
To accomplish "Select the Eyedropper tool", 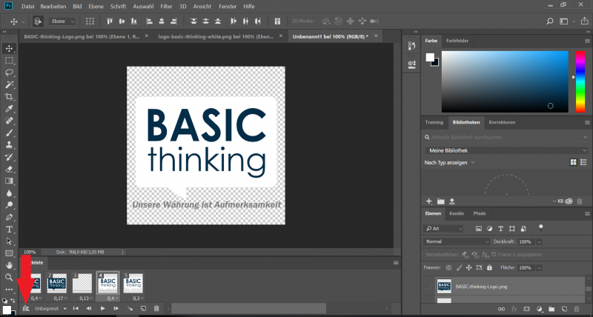I will [x=10, y=109].
